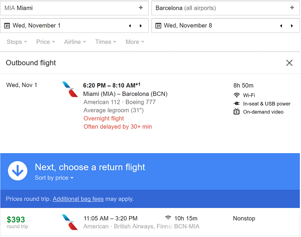Expand the More filters menu

click(135, 42)
